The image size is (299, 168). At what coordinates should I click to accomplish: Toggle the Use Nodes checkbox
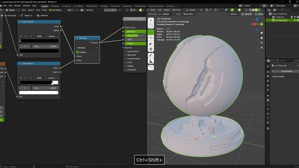pyautogui.click(x=50, y=10)
